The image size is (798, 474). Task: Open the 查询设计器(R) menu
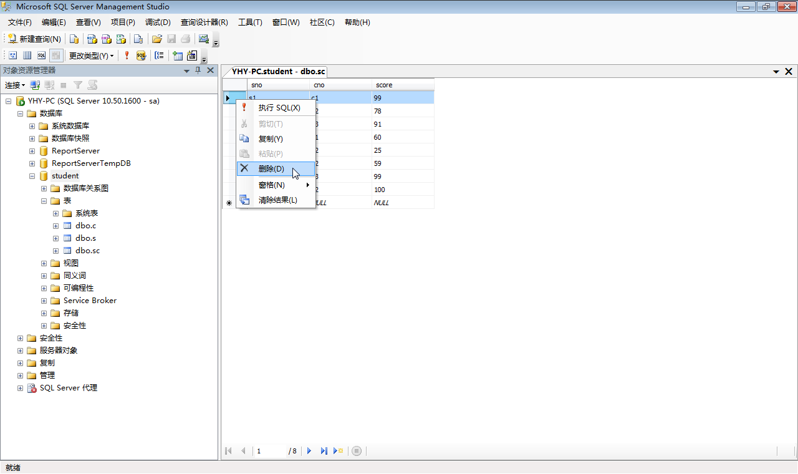tap(204, 22)
